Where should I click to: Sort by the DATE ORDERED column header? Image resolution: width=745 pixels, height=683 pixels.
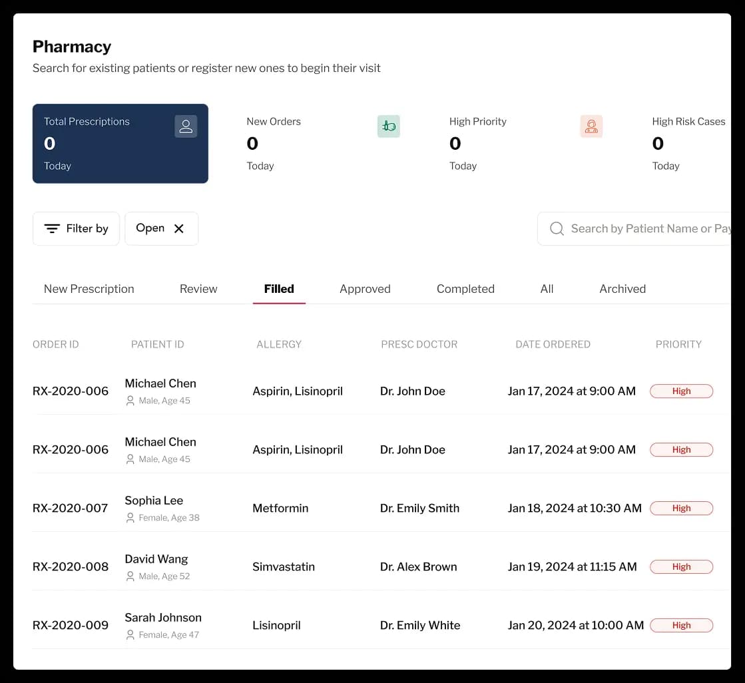[x=553, y=344]
